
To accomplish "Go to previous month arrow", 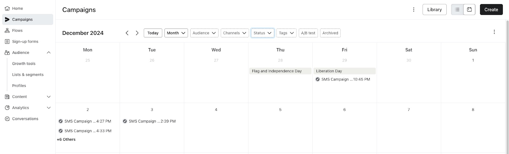I will point(127,33).
